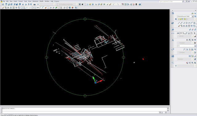197x116 pixels.
Task: Select the Arc tool in dashboard
Action: 192,23
